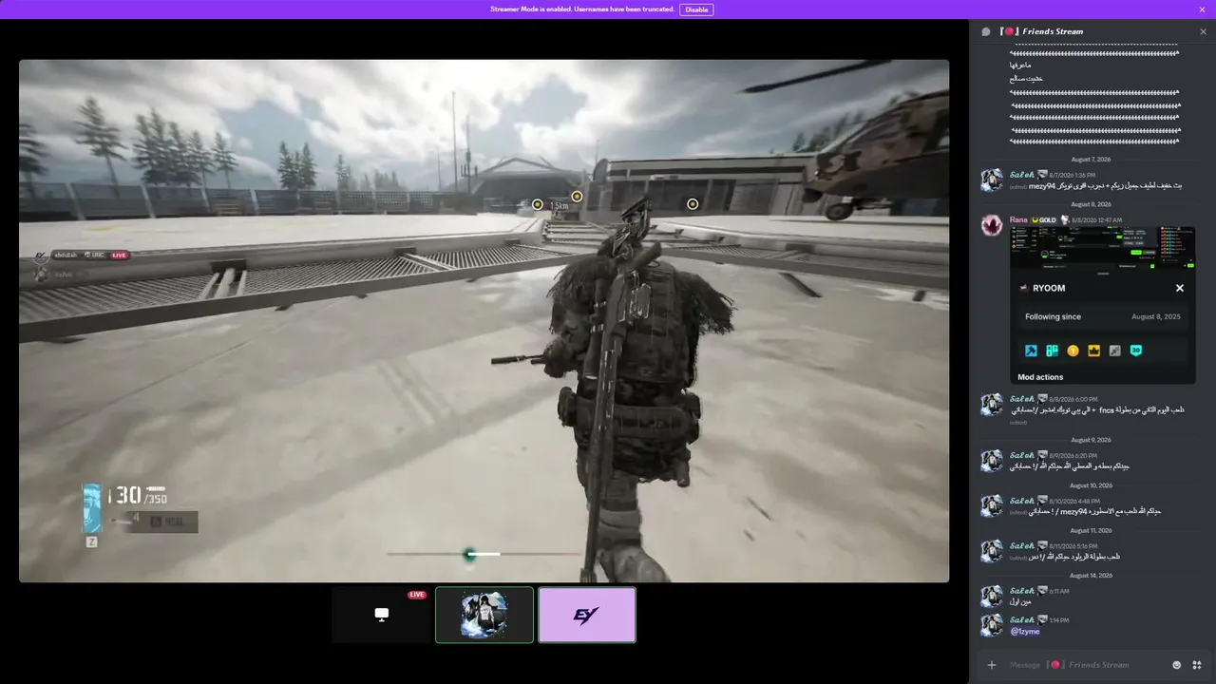Click Saleh's username on the 6:11 AM message

pyautogui.click(x=1021, y=591)
